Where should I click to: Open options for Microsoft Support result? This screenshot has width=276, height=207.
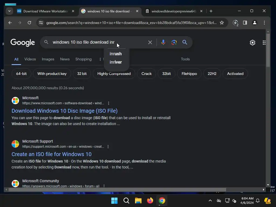108,147
